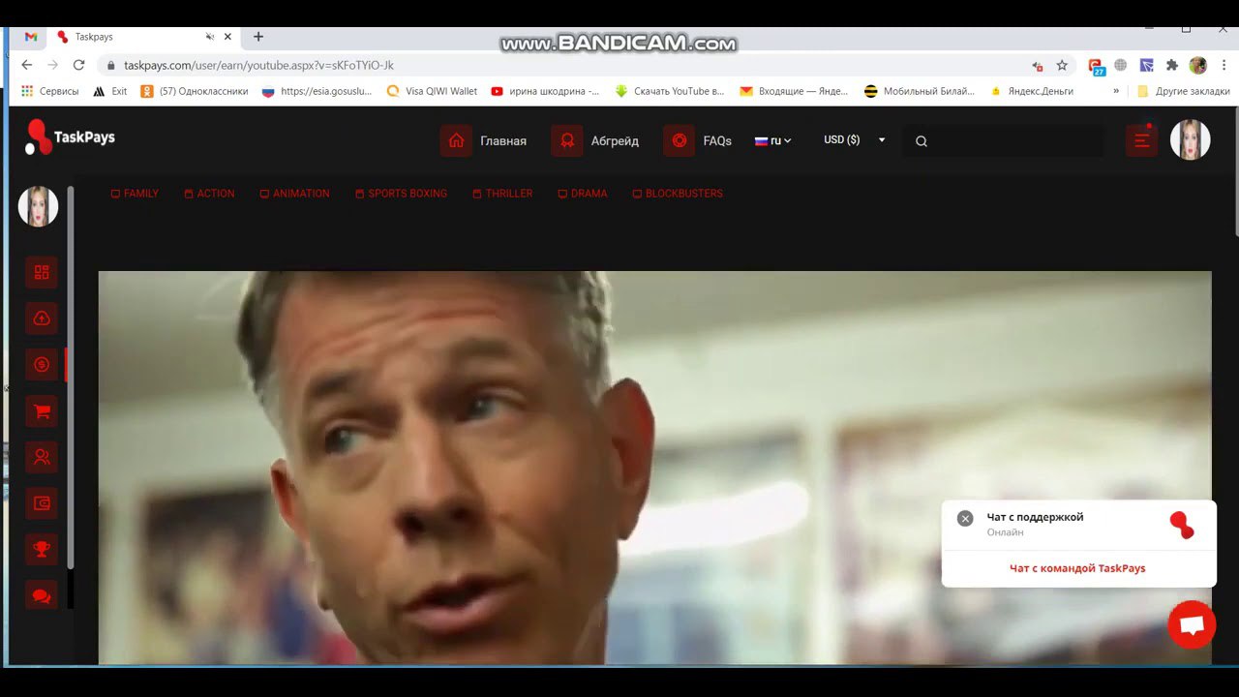The width and height of the screenshot is (1239, 697).
Task: Open the shopping cart sidebar icon
Action: click(42, 410)
